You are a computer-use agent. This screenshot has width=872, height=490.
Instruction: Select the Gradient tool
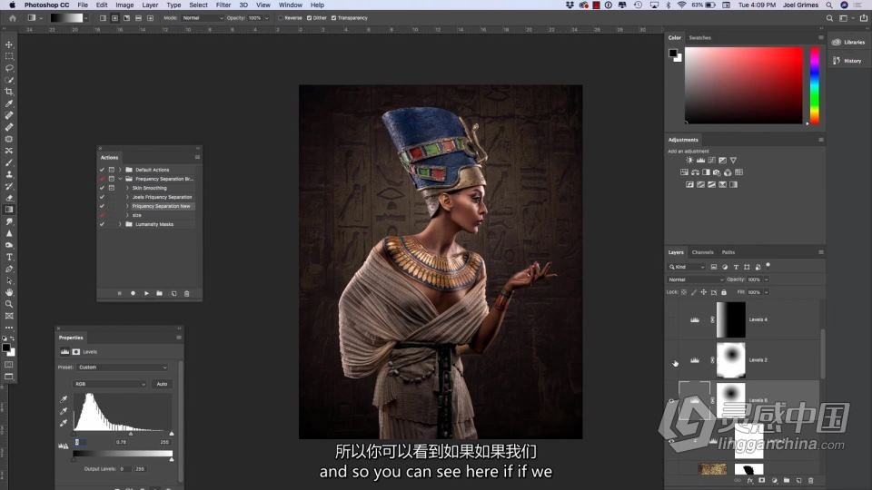(9, 210)
